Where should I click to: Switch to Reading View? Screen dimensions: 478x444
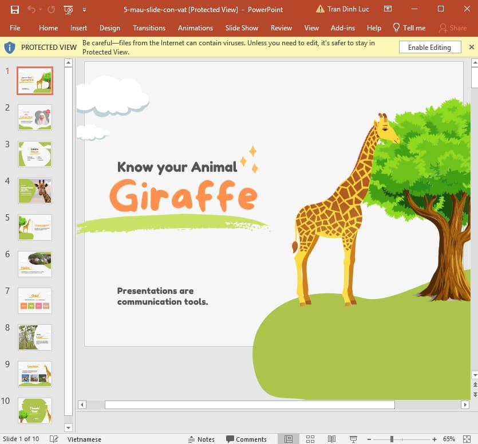coord(331,439)
